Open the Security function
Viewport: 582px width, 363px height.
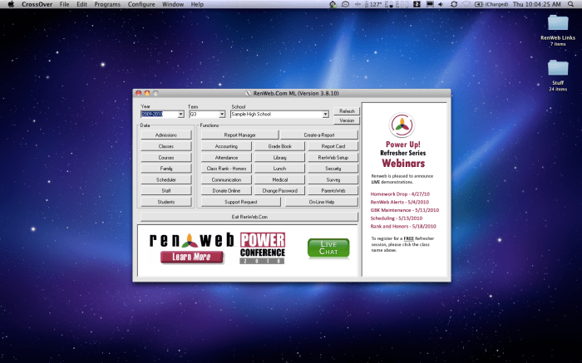(x=333, y=169)
